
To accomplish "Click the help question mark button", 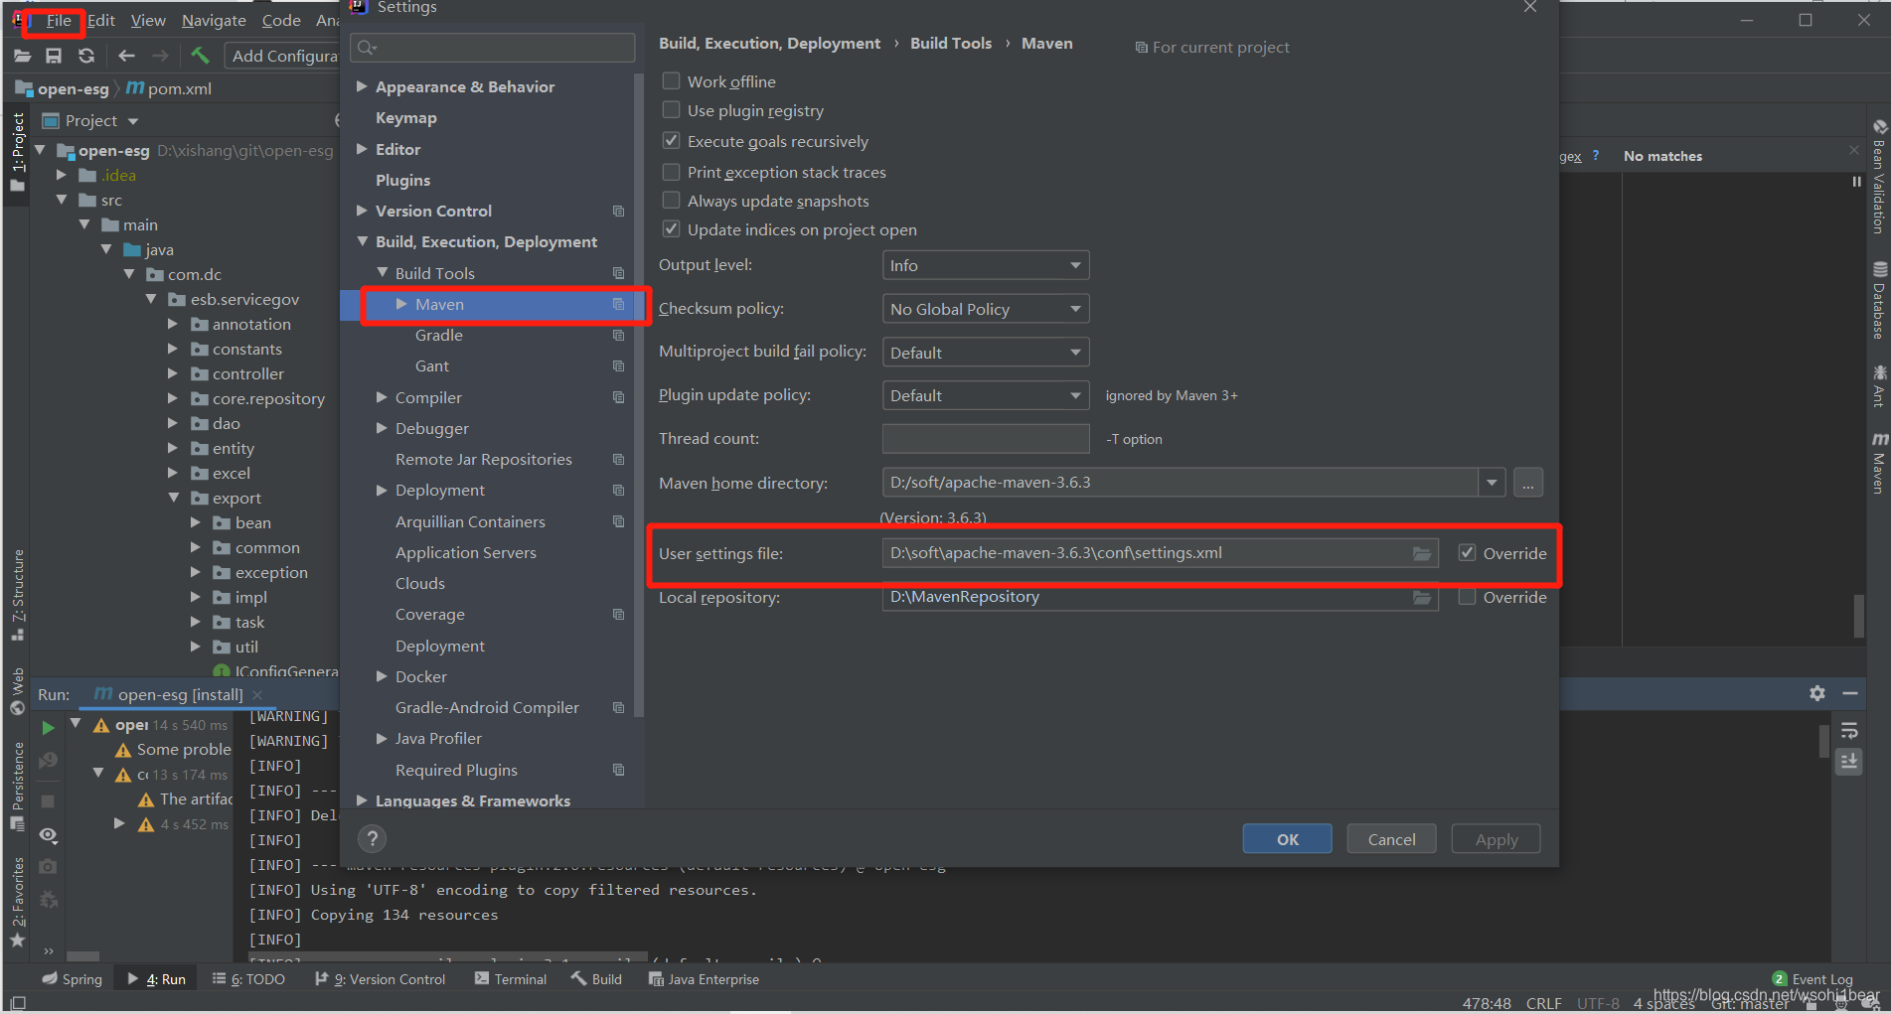I will [373, 839].
